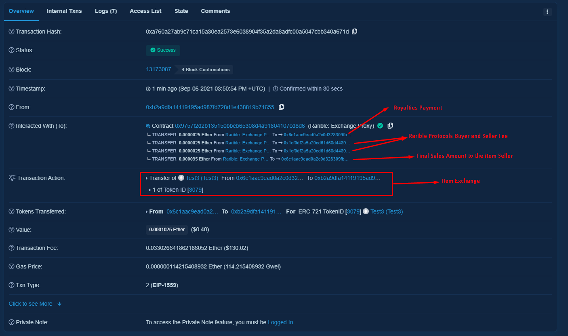Click the help icon beside Value
The height and width of the screenshot is (336, 568).
tap(12, 230)
